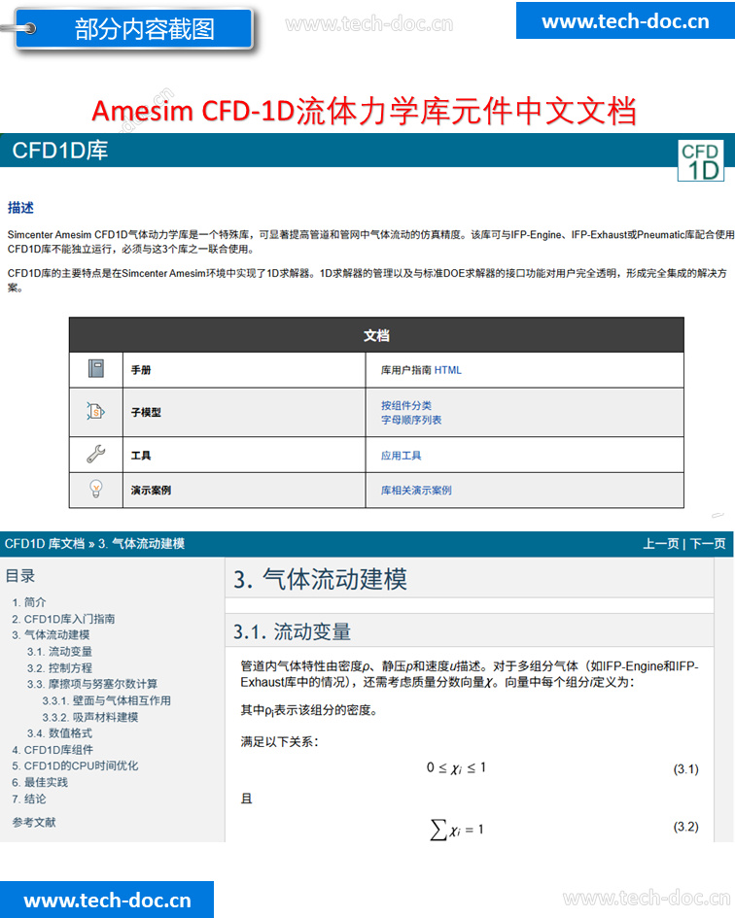The image size is (735, 918).
Task: Open the 应用工具 link
Action: pos(401,456)
